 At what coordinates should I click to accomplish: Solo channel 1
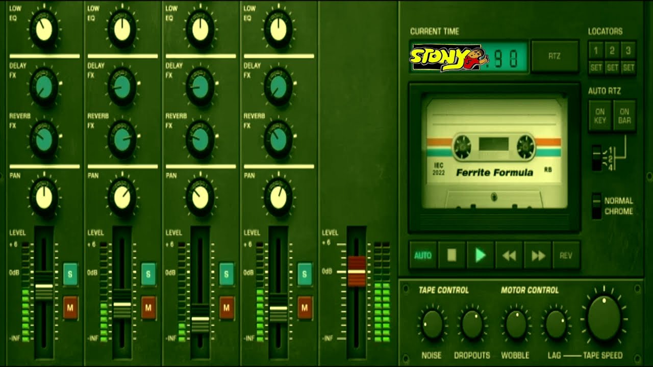[x=70, y=274]
